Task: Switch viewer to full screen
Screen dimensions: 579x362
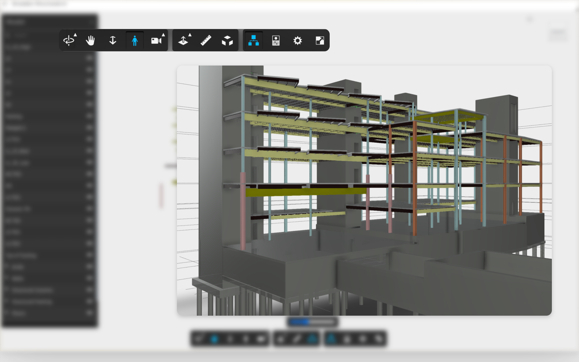Action: click(x=320, y=40)
